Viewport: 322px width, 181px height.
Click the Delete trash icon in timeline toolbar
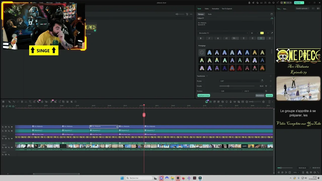(x=22, y=102)
